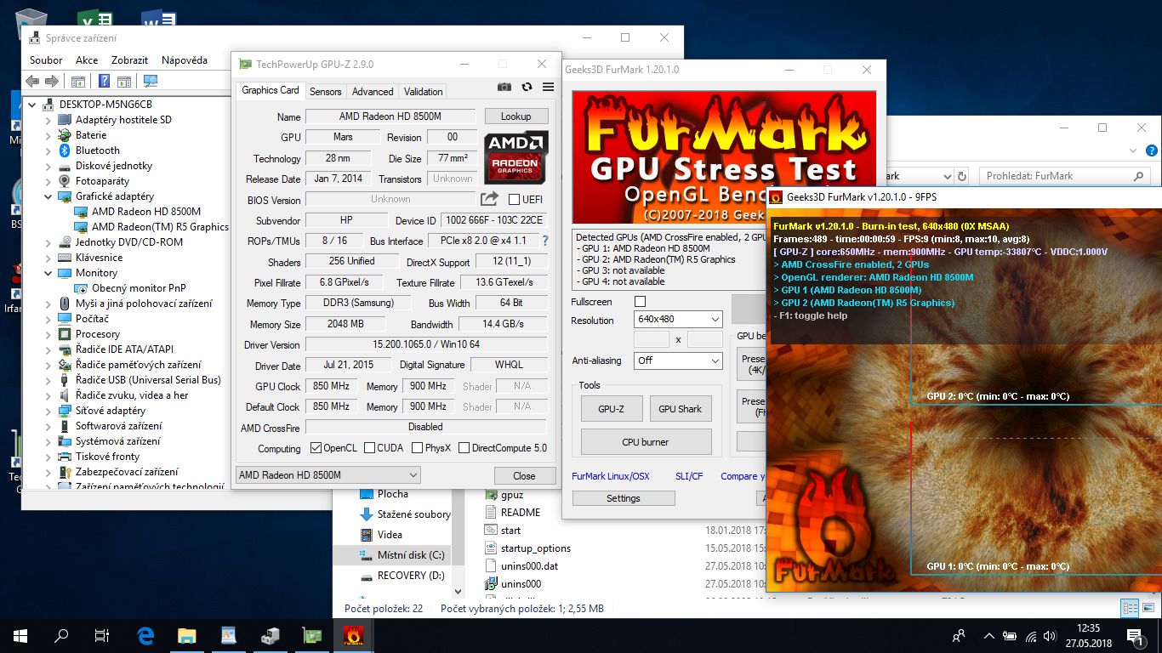Viewport: 1162px width, 653px height.
Task: Open the Soubor menu in Device Manager
Action: pyautogui.click(x=46, y=60)
